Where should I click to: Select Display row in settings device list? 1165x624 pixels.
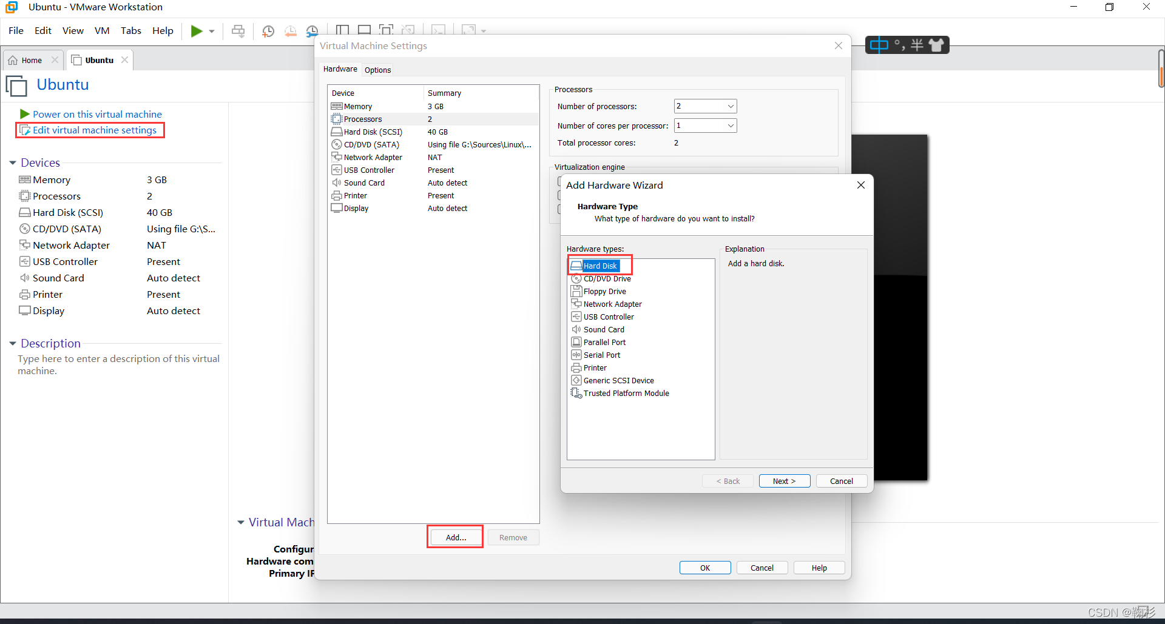point(433,208)
